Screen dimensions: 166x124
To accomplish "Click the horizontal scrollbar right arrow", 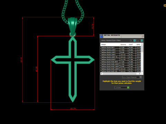I will [140, 74].
